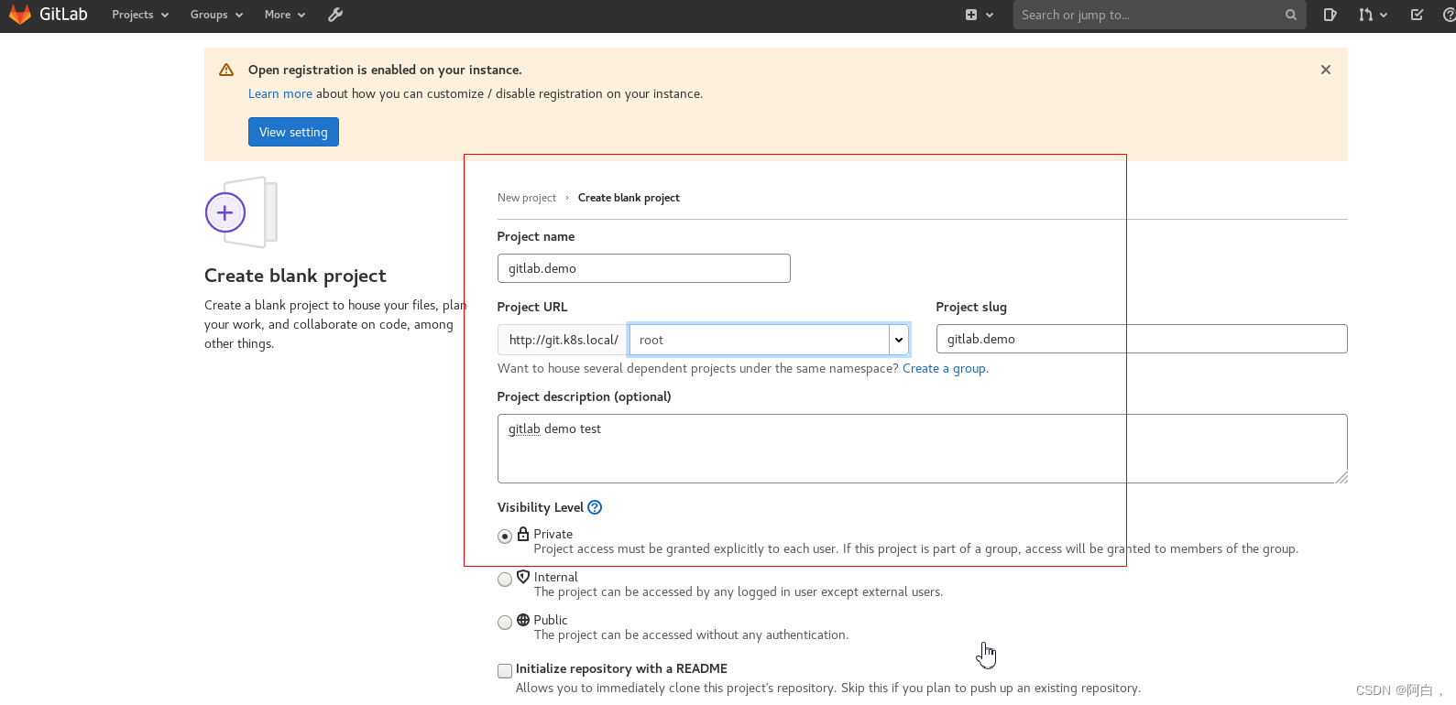Viewport: 1456px width, 705px height.
Task: Go to New project breadcrumb
Action: click(x=527, y=198)
